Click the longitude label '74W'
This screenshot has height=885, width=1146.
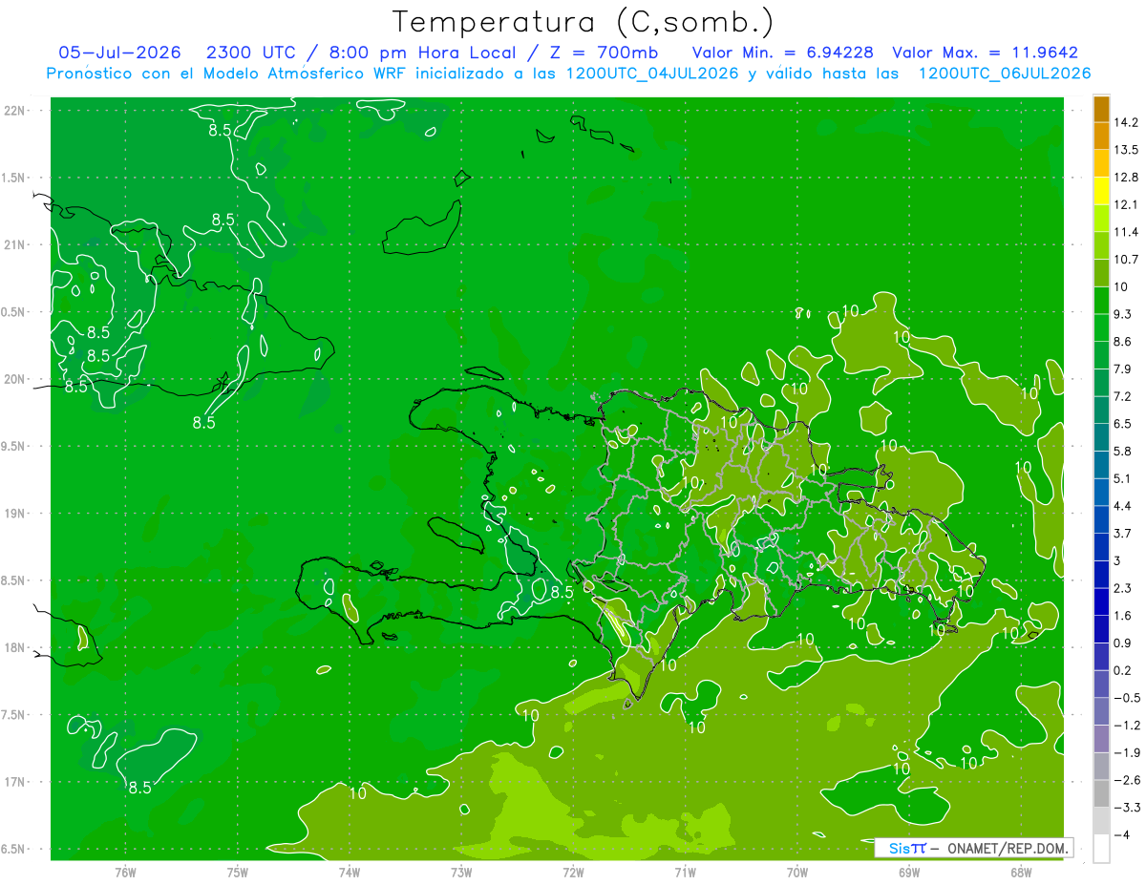[x=349, y=873]
